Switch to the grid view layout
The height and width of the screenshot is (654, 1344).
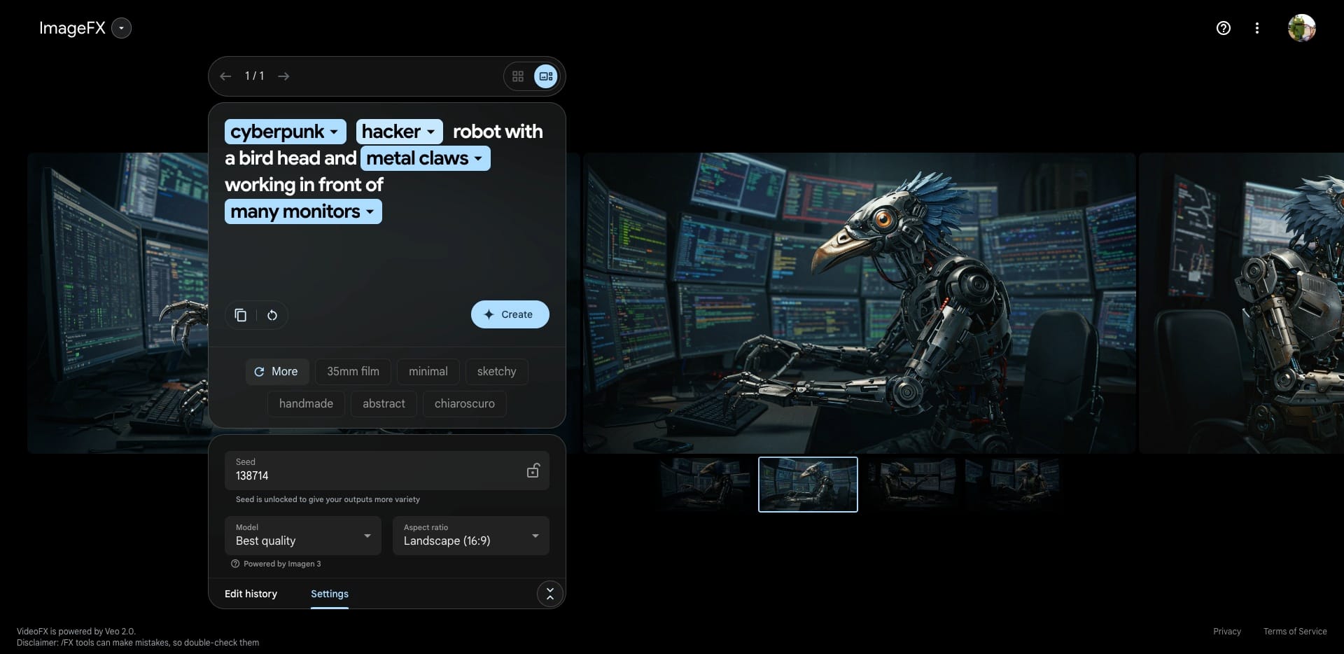click(518, 76)
